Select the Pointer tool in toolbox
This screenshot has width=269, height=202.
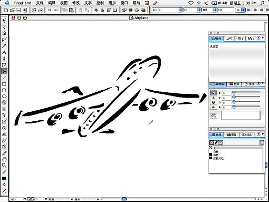click(4, 21)
